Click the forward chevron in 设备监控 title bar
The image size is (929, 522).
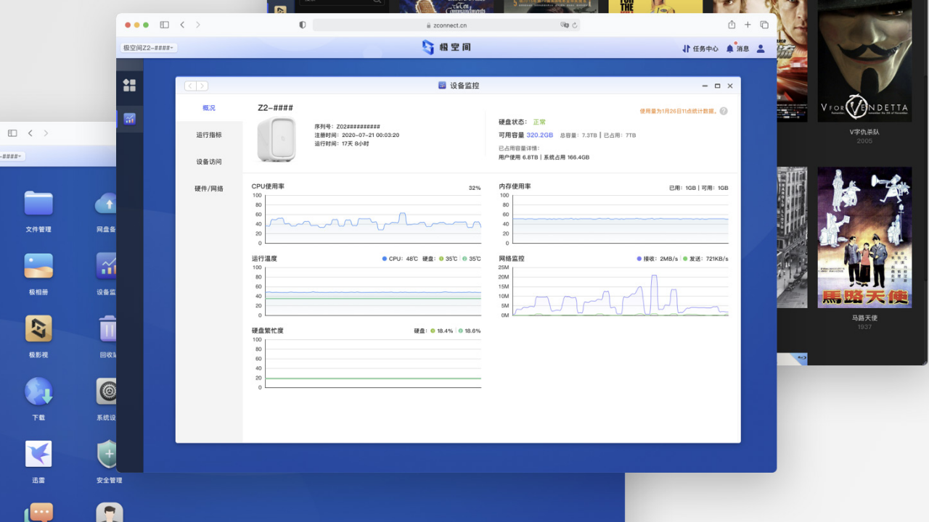[202, 86]
